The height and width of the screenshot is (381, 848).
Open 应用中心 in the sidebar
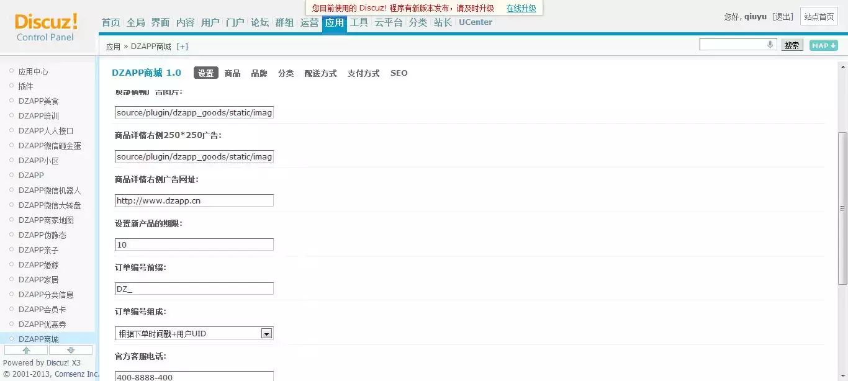(34, 72)
